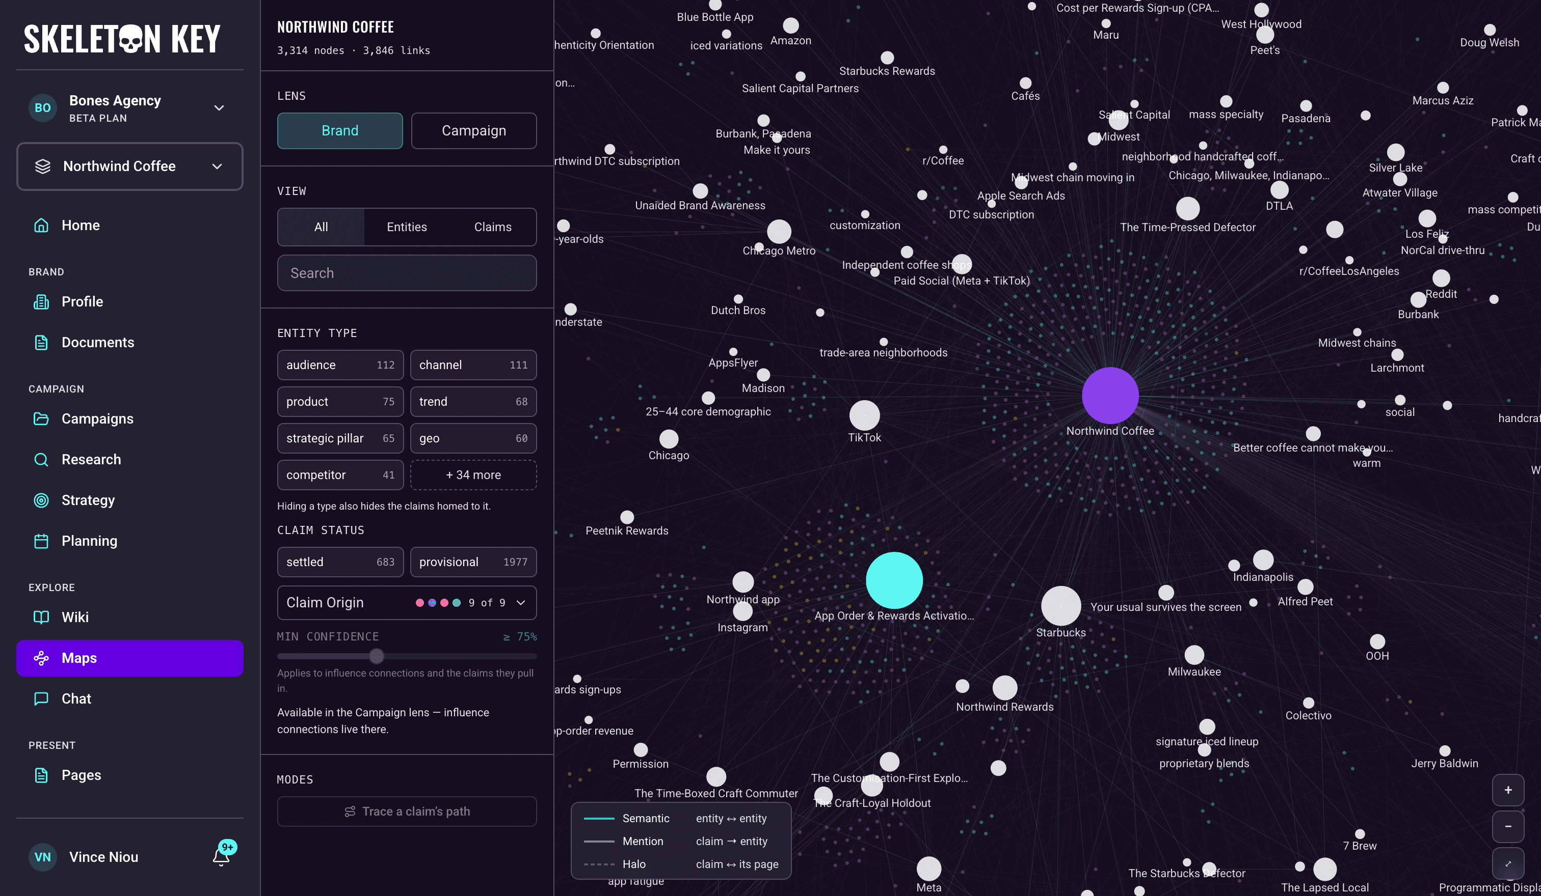
Task: Toggle the trend entity type filter
Action: pos(473,402)
